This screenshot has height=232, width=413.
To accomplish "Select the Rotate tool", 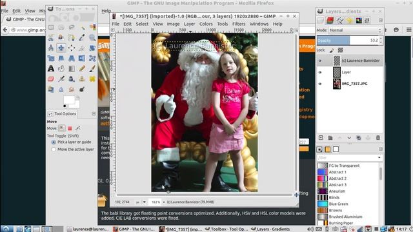I will pyautogui.click(x=92, y=48).
